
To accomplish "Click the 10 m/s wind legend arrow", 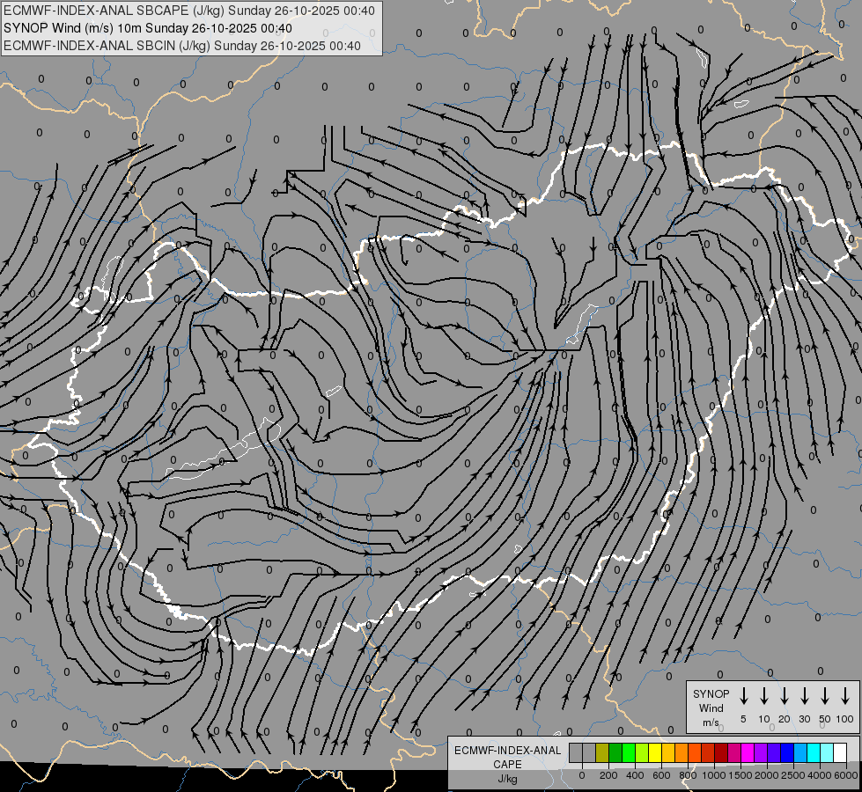I will click(x=764, y=696).
